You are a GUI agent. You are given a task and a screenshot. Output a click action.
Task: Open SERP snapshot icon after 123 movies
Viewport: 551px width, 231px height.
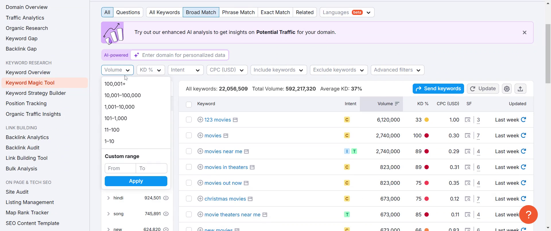click(x=235, y=120)
